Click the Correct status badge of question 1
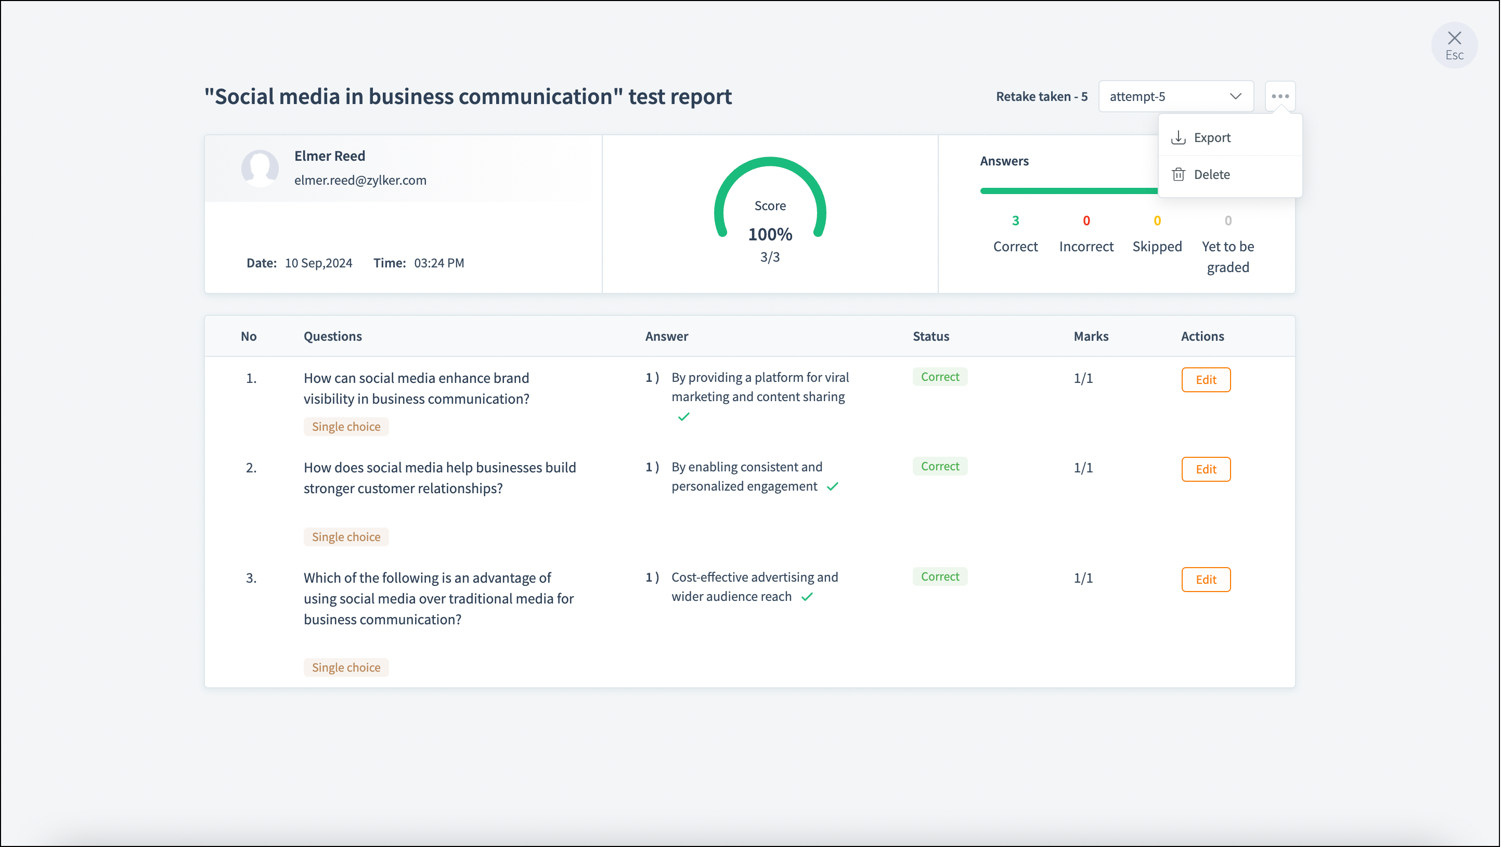This screenshot has width=1501, height=847. (x=939, y=377)
